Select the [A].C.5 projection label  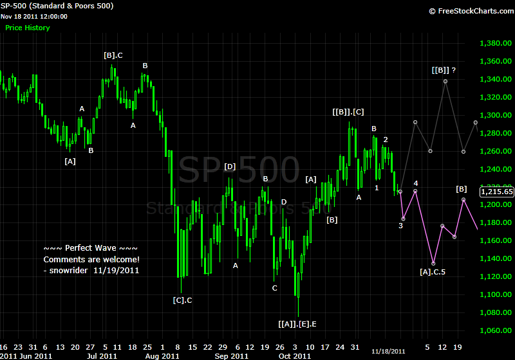point(433,272)
